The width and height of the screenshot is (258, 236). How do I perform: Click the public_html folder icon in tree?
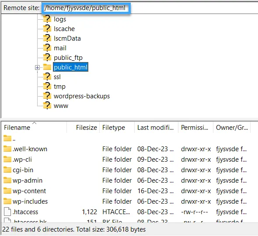(x=47, y=67)
